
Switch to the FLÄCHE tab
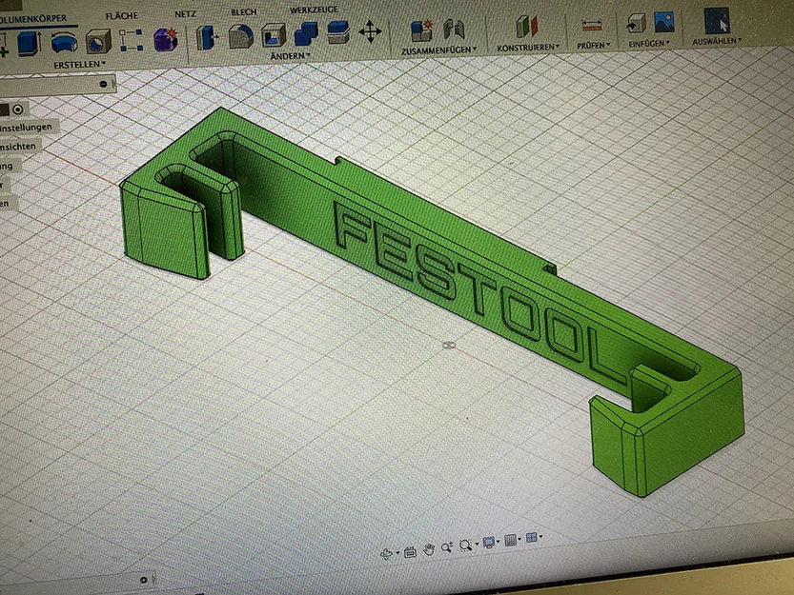coord(122,16)
